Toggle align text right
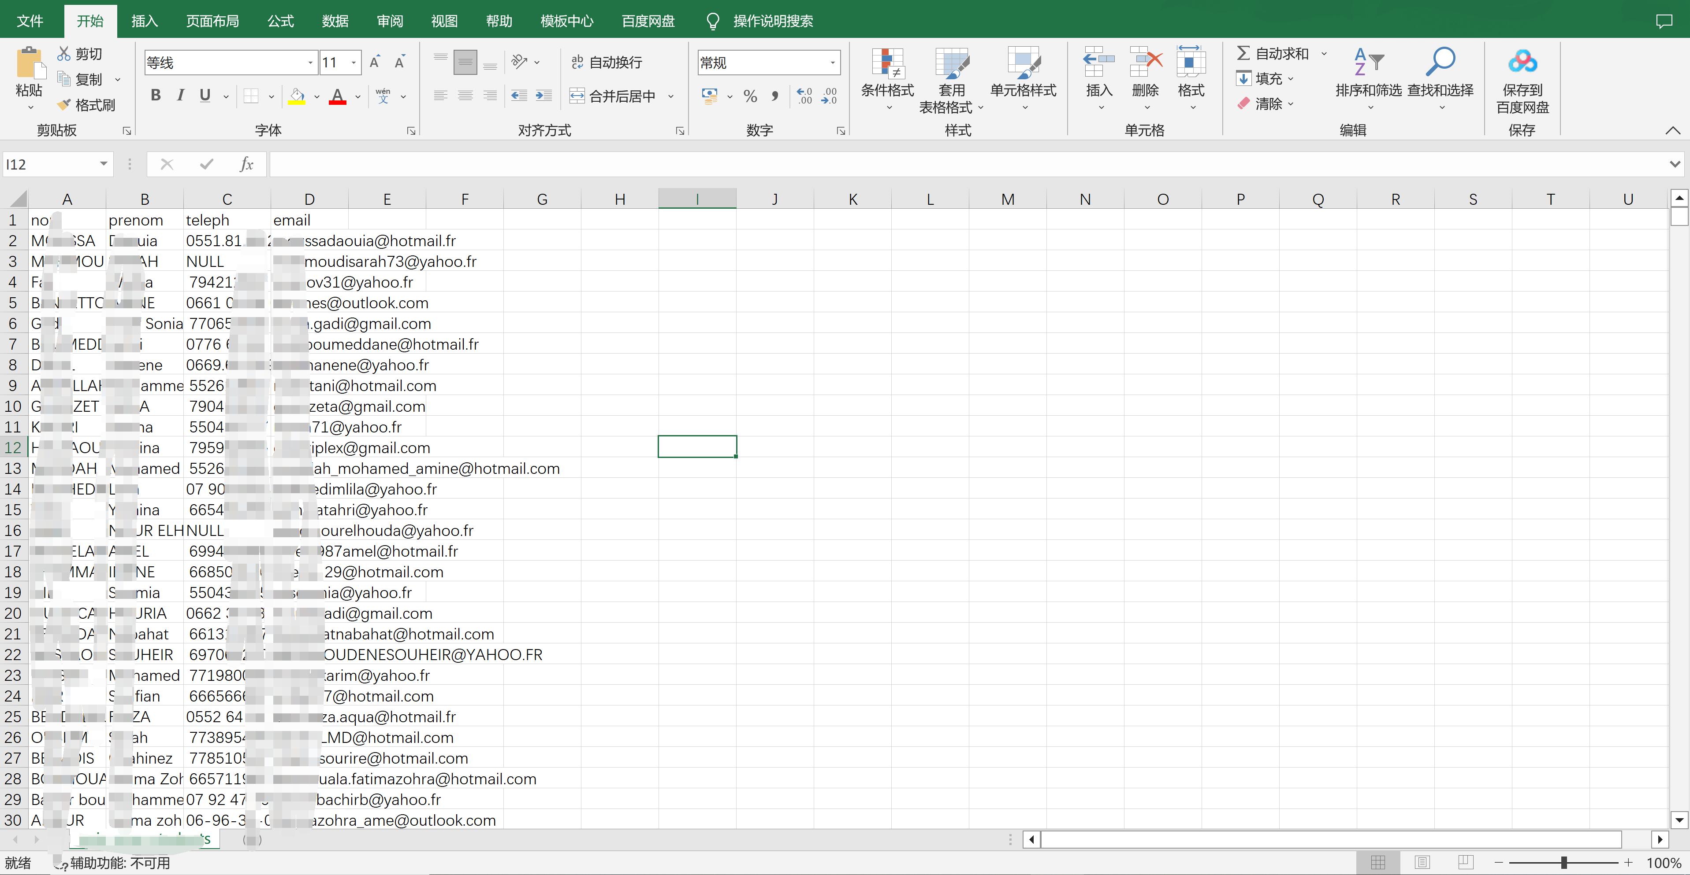The height and width of the screenshot is (875, 1690). 490,96
